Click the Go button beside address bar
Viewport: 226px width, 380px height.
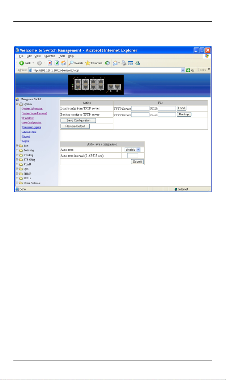pos(191,70)
